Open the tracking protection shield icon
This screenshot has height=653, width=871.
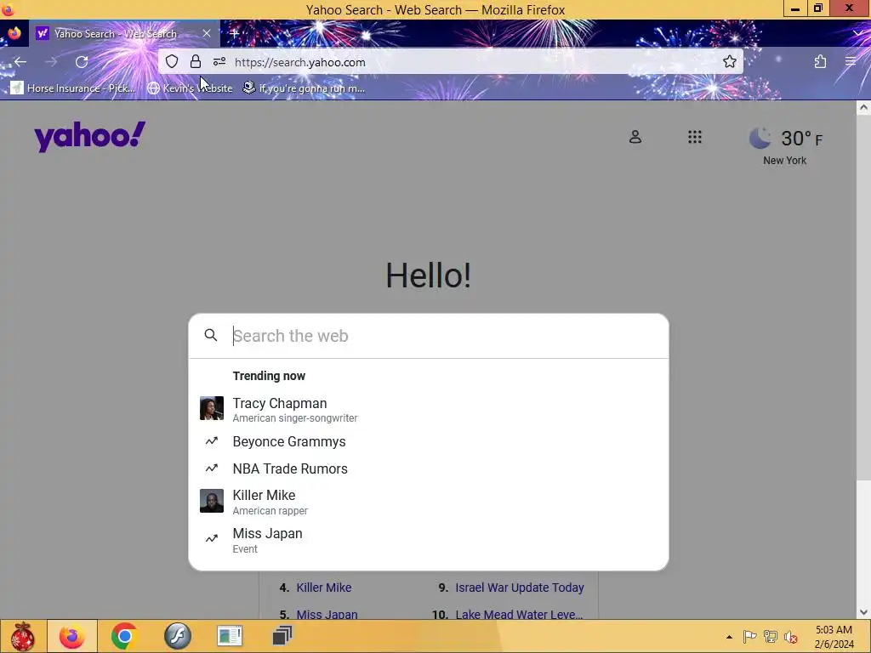pos(172,61)
